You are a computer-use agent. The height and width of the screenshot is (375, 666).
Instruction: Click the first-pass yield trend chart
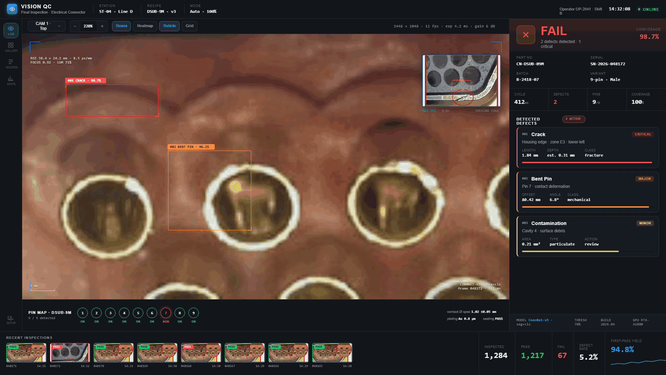pos(638,362)
